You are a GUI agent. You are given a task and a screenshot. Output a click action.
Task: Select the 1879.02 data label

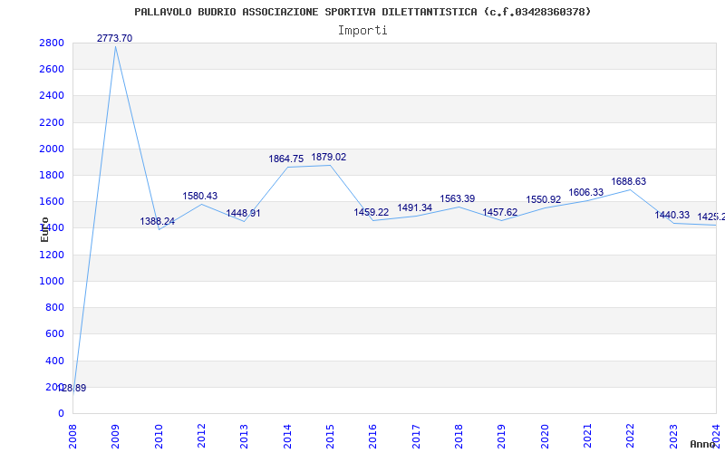pyautogui.click(x=329, y=157)
